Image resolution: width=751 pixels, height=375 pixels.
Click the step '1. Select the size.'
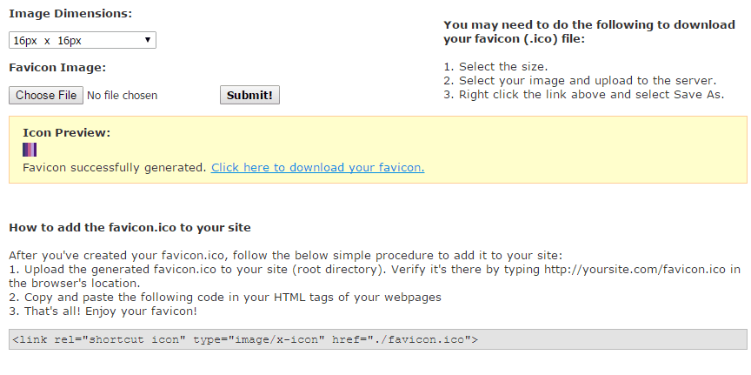coord(495,67)
